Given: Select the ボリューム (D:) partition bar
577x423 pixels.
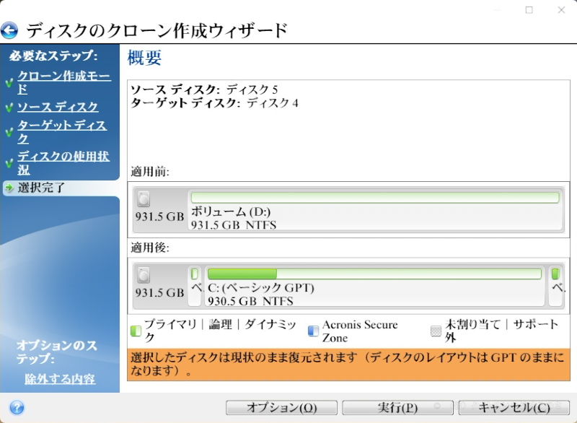Looking at the screenshot, I should [375, 210].
